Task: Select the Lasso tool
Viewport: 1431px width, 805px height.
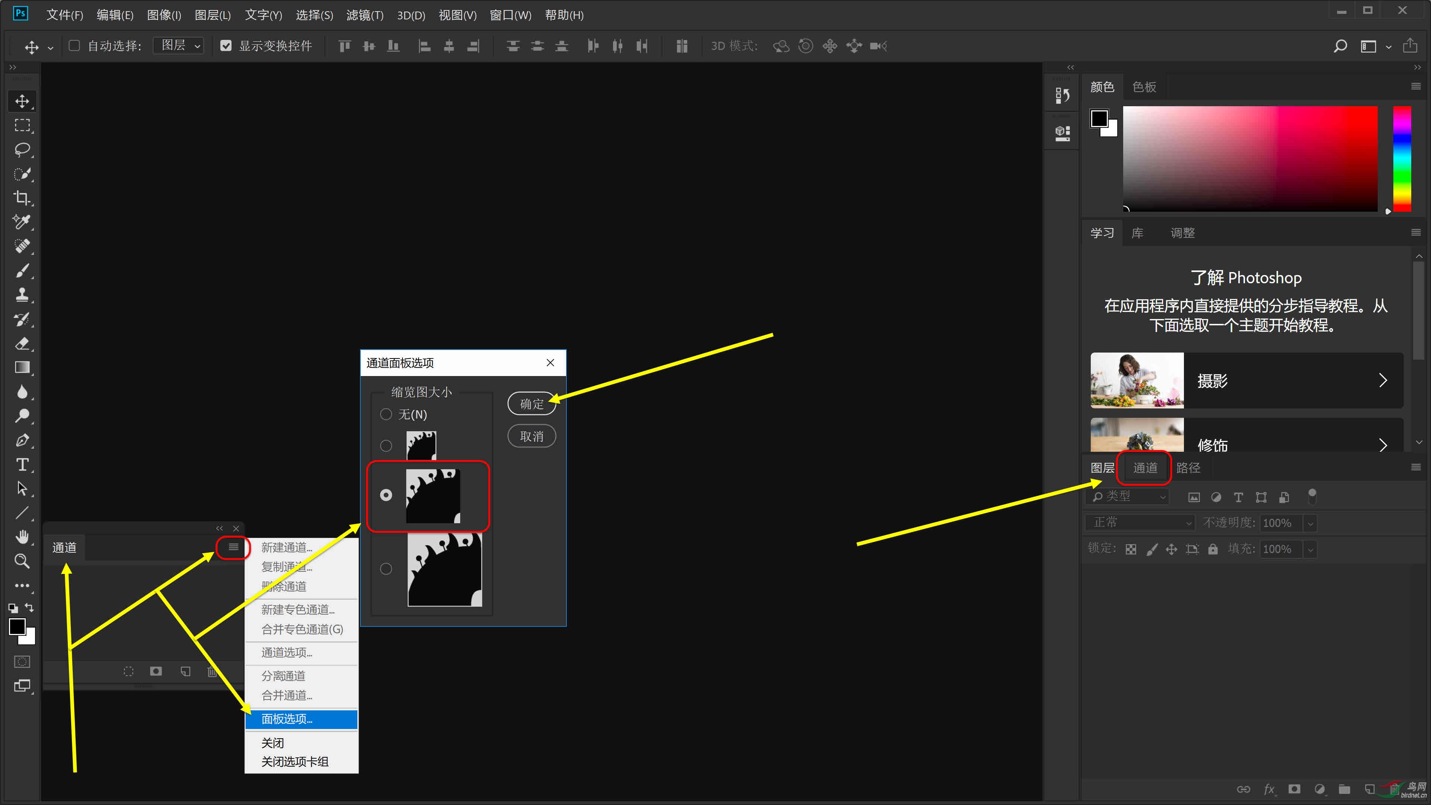Action: click(x=22, y=149)
